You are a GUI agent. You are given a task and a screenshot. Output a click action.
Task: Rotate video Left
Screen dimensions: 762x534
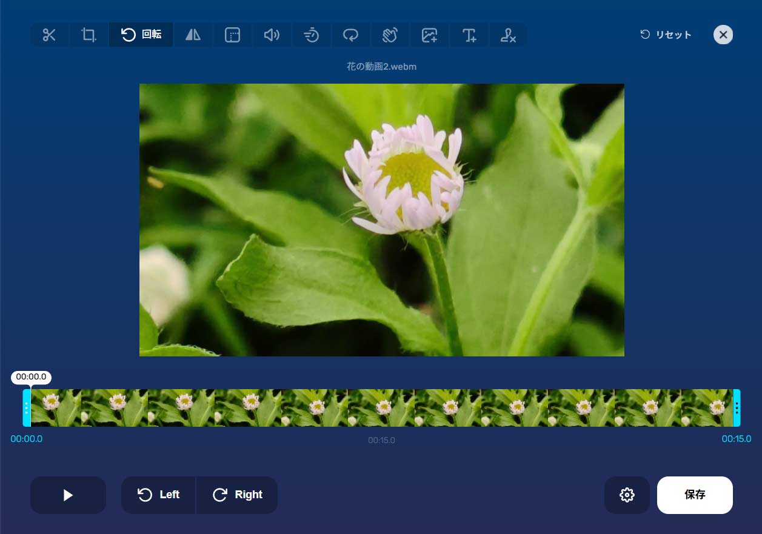[x=158, y=495]
